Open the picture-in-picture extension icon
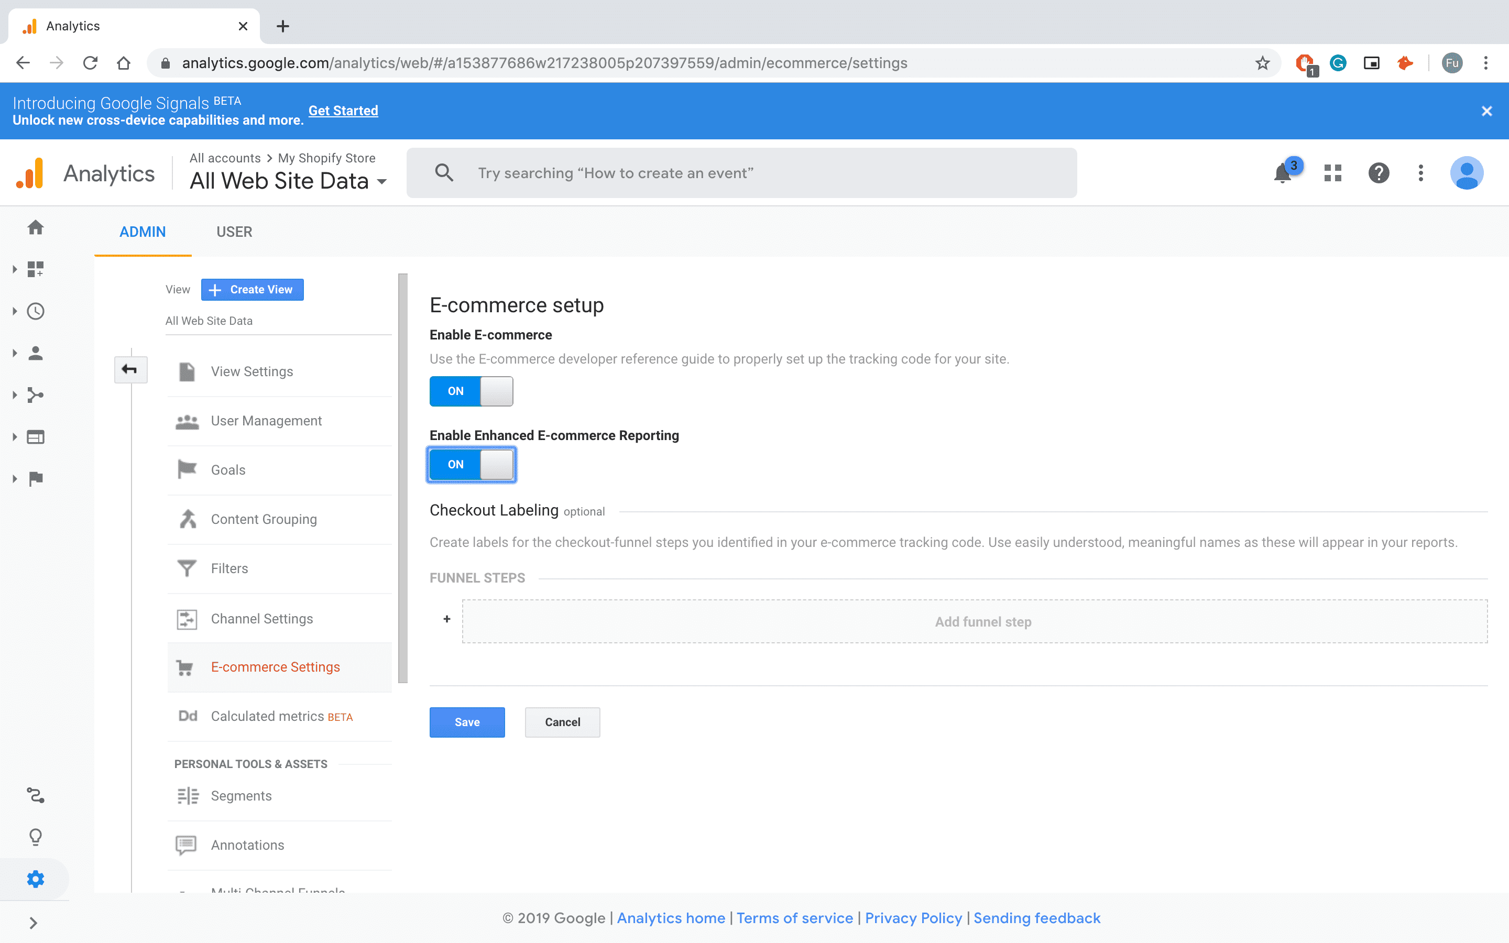The image size is (1509, 943). click(1372, 63)
